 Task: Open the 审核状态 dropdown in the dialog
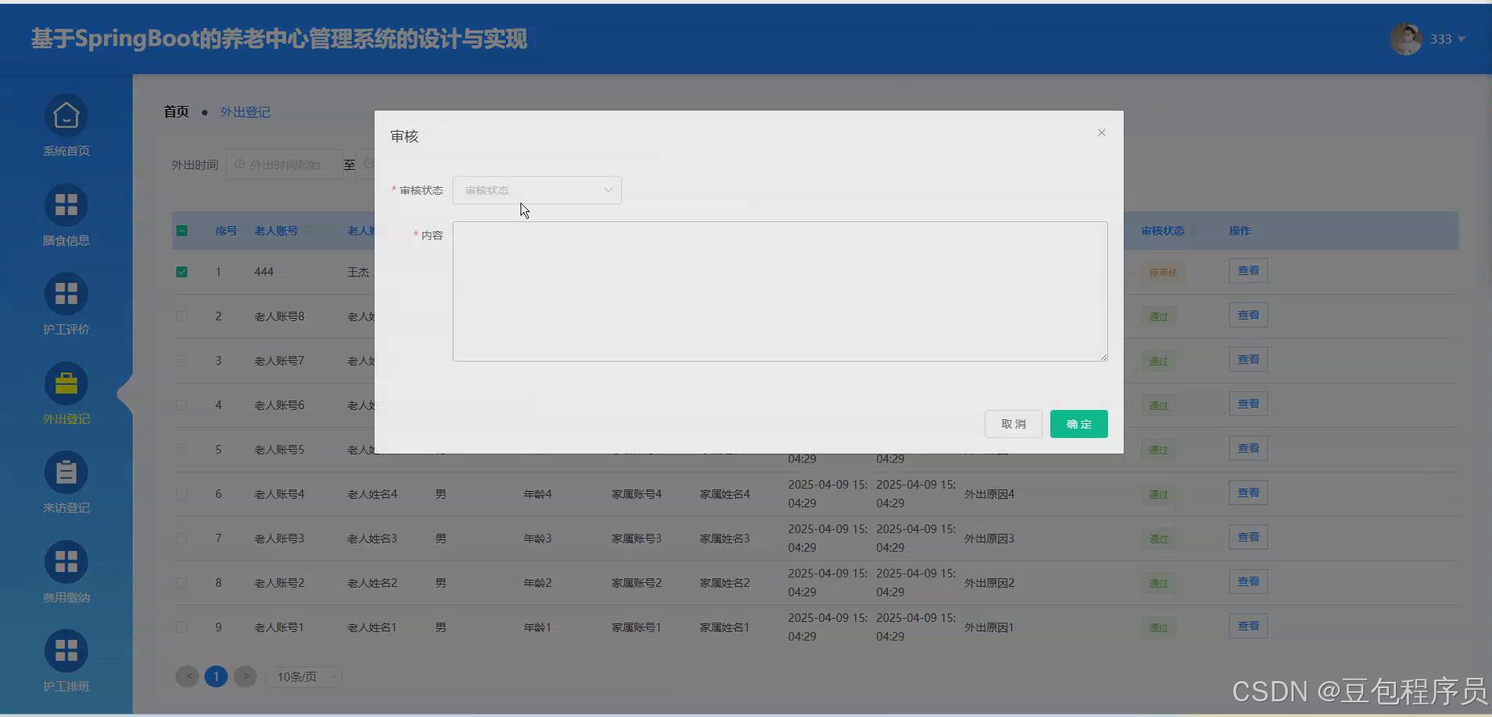tap(536, 189)
